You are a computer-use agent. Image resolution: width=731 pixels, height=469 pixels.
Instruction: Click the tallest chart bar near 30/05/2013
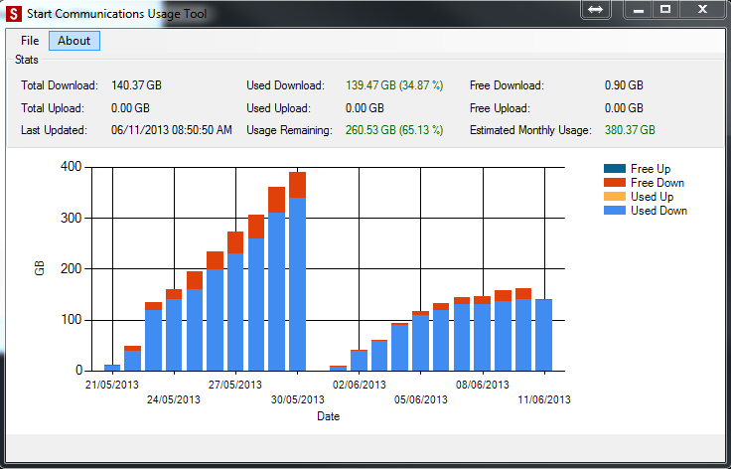[297, 271]
